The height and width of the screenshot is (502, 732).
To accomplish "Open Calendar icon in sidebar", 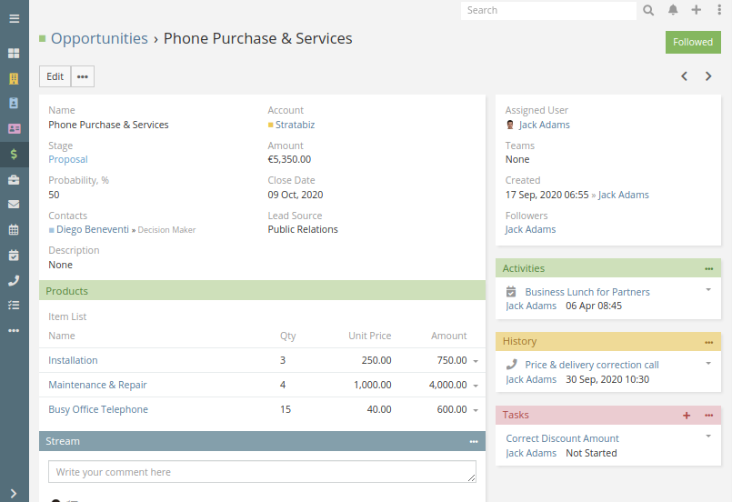I will (14, 230).
